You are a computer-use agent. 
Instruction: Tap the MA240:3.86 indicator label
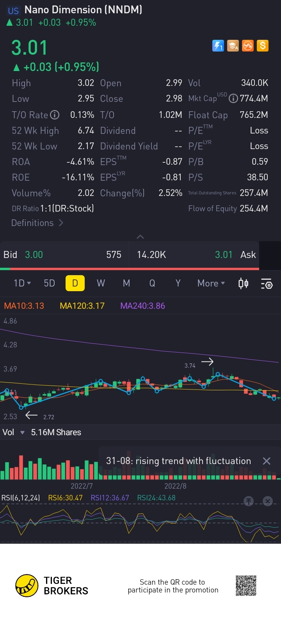pos(142,306)
